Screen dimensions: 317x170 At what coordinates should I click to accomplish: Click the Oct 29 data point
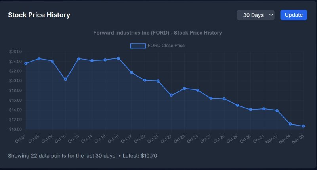(x=237, y=105)
